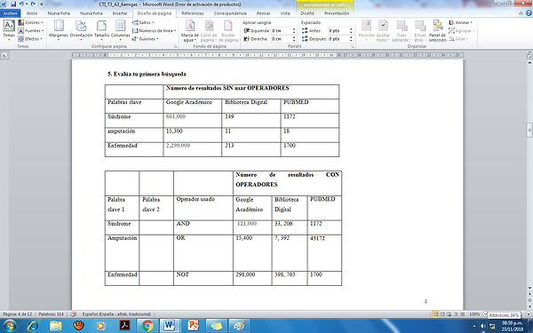Open the Tamaño paper size menu
The width and height of the screenshot is (533, 333).
101,30
